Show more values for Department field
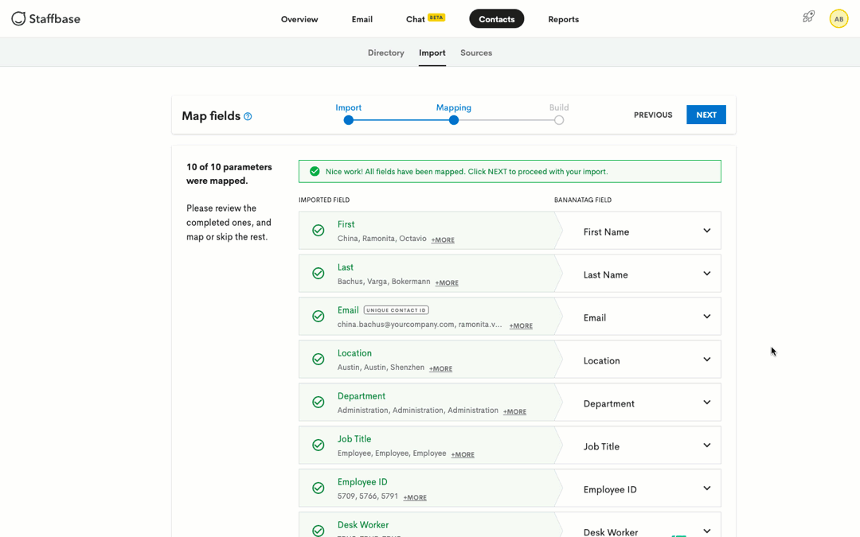Screen dimensions: 860x537 514,411
